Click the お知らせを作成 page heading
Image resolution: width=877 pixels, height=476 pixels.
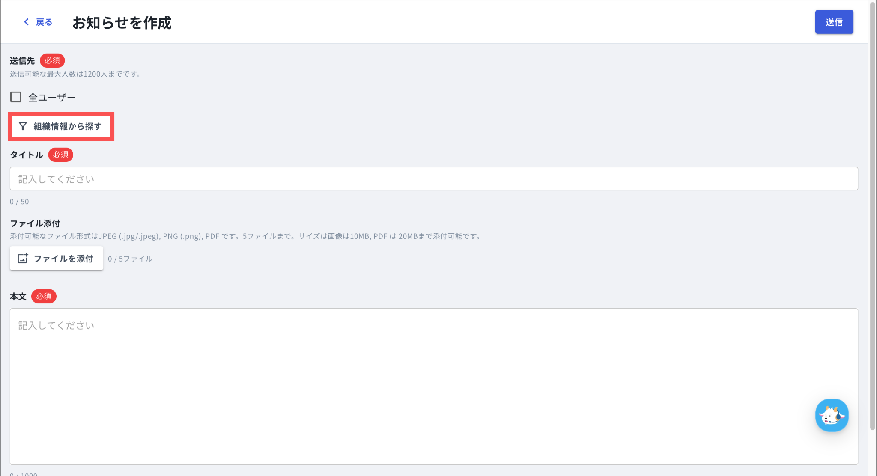[122, 23]
